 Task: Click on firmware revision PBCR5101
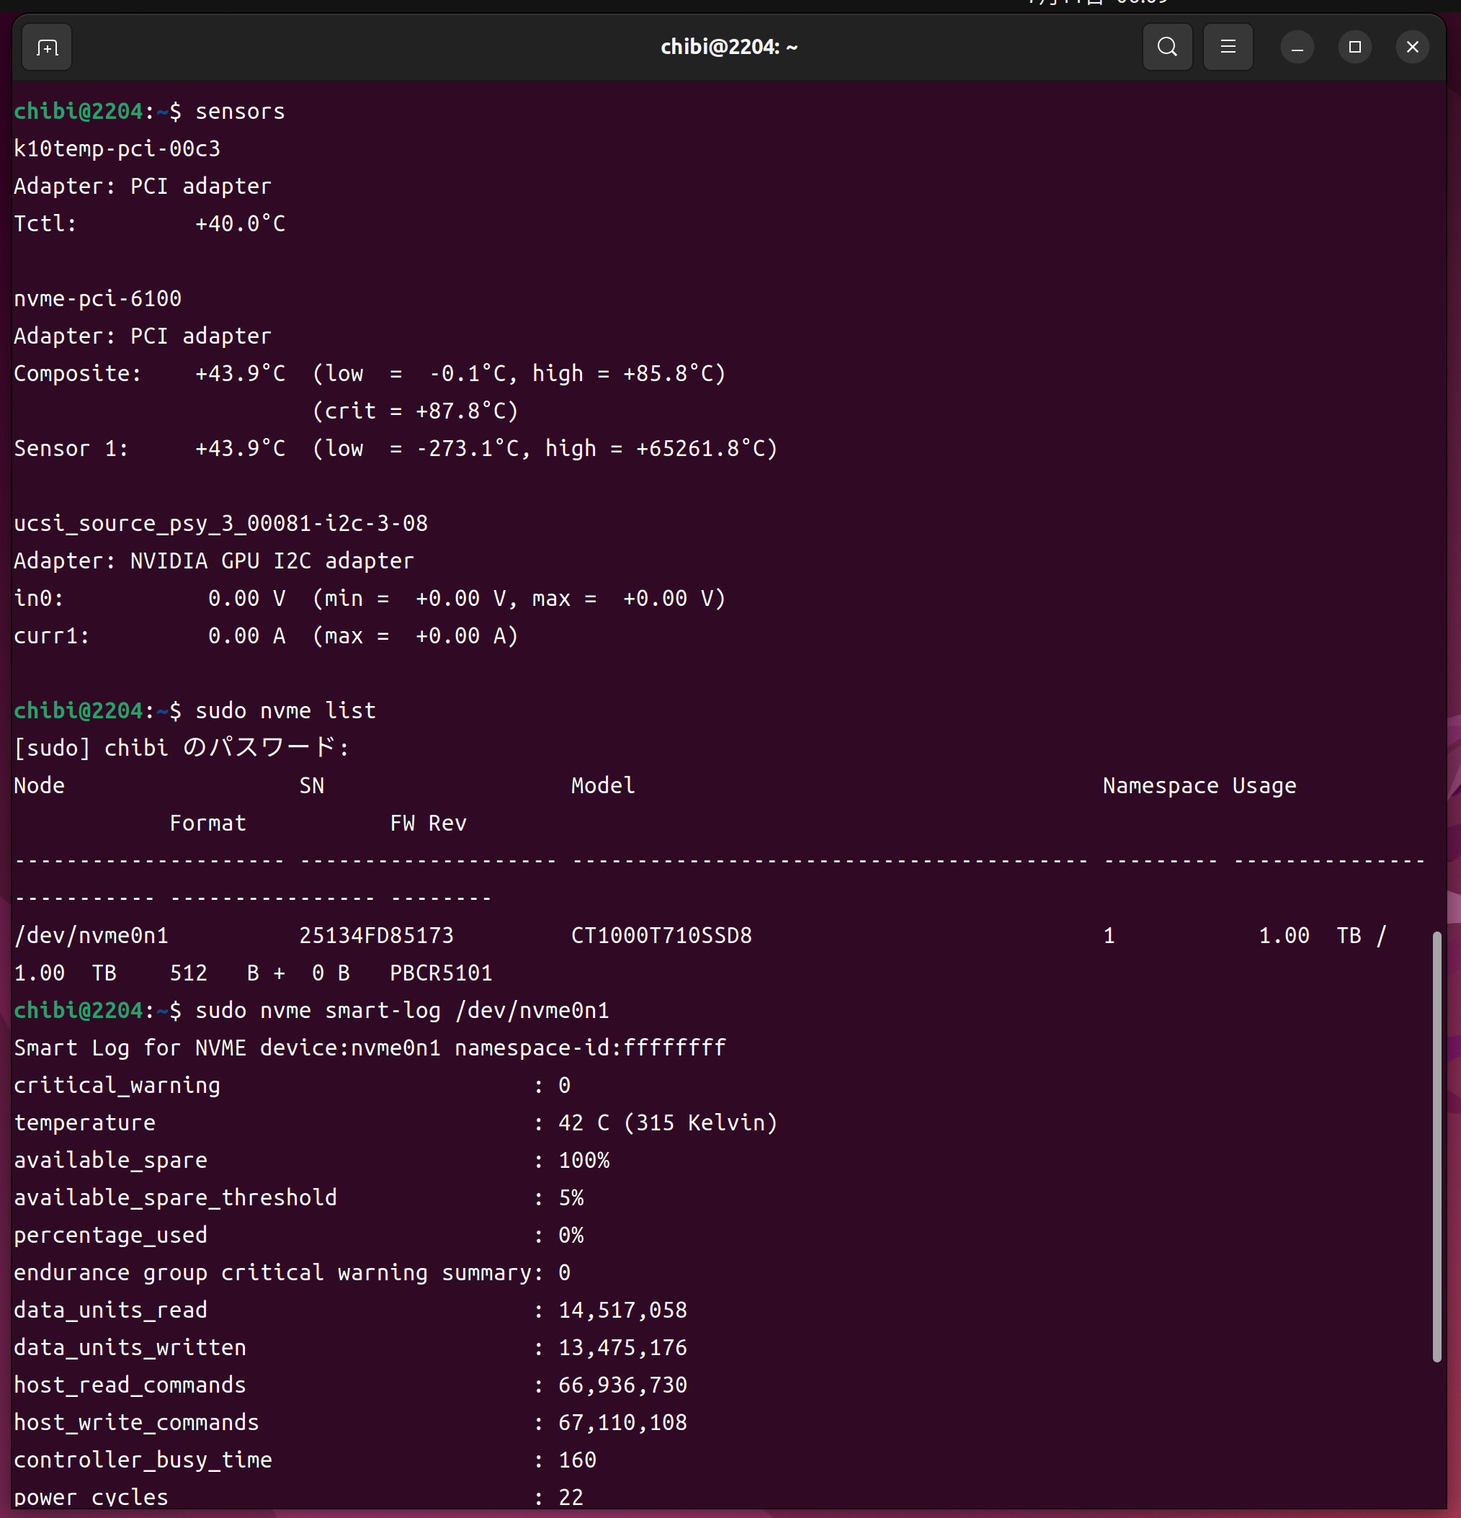click(441, 973)
